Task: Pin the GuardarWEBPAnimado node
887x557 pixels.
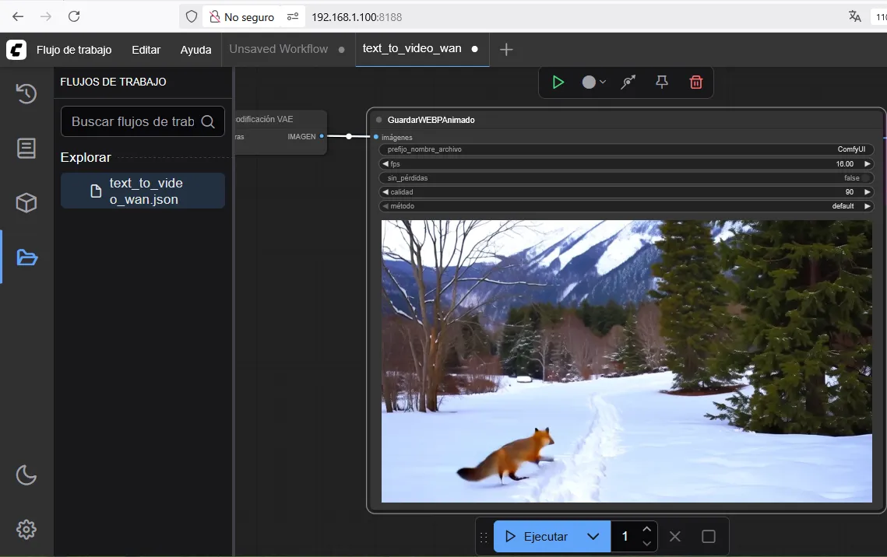Action: click(661, 82)
